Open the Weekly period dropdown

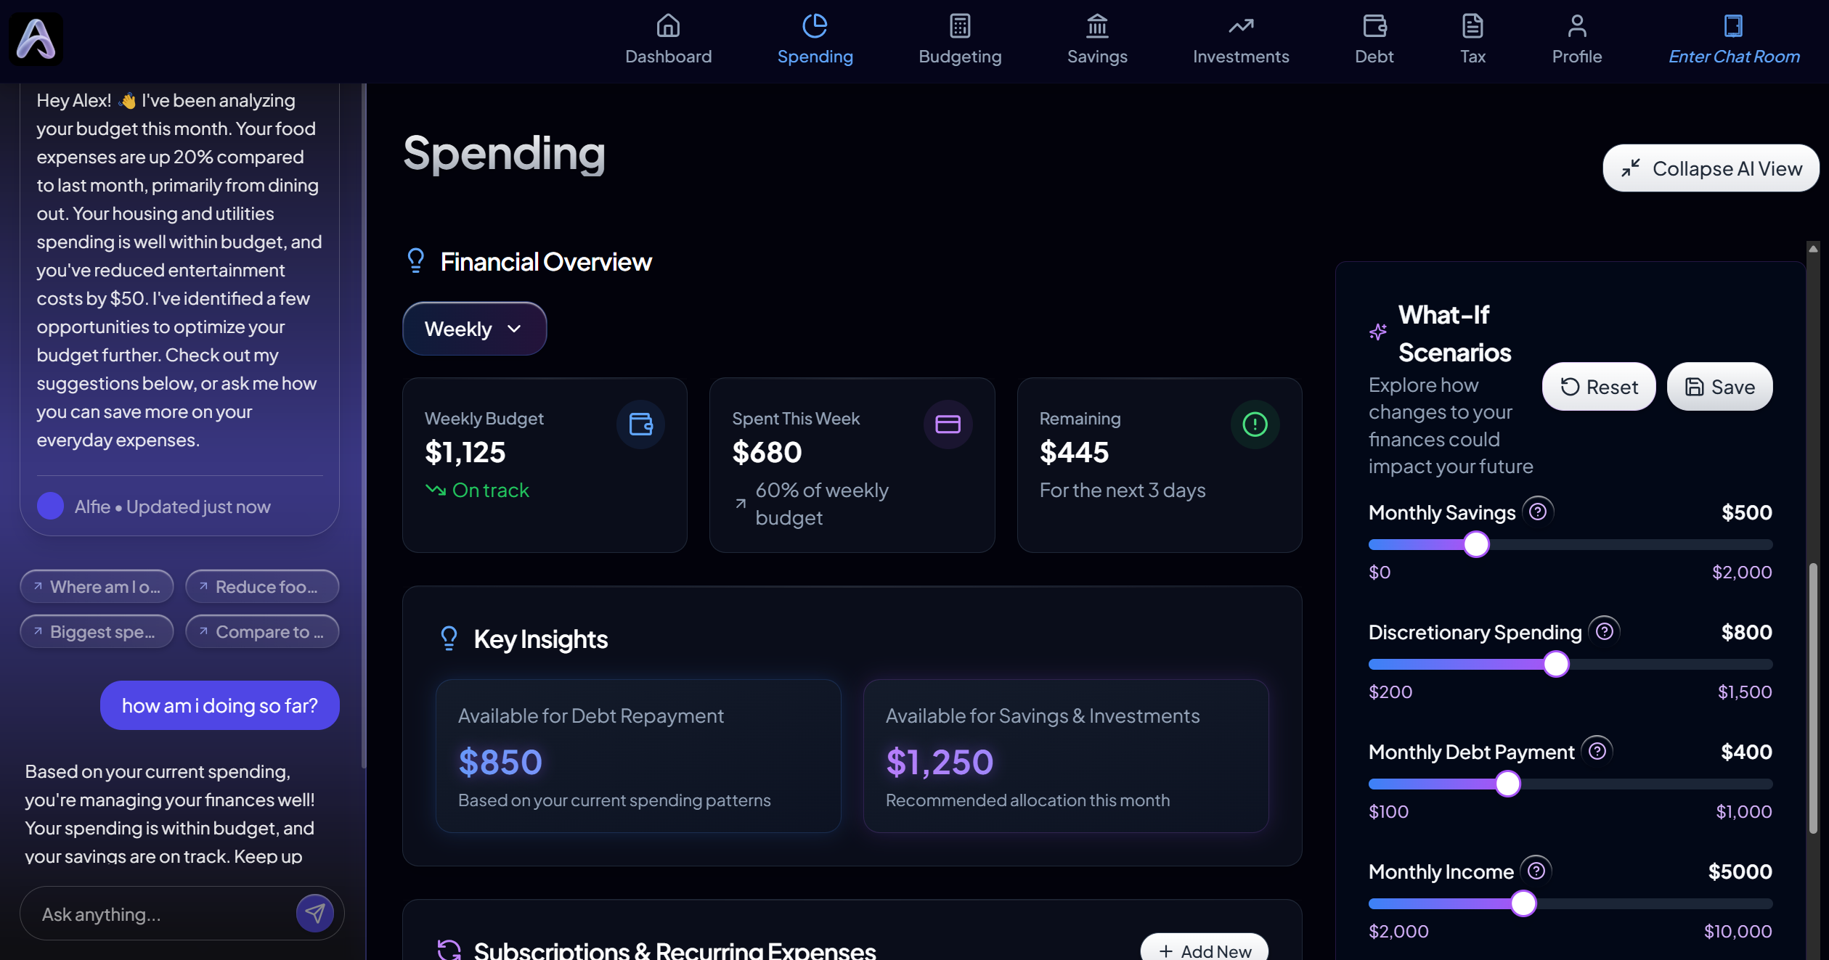pyautogui.click(x=474, y=329)
